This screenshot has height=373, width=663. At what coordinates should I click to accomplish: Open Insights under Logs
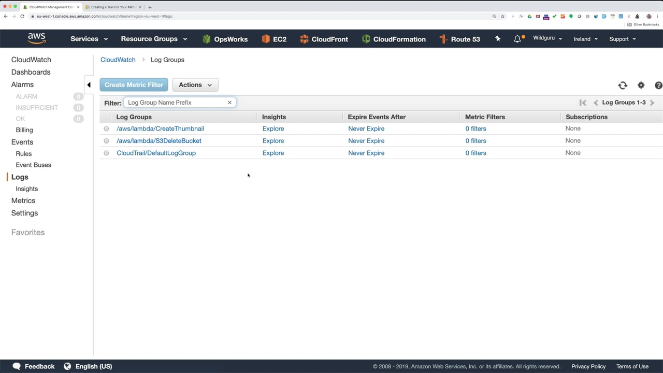coord(27,189)
